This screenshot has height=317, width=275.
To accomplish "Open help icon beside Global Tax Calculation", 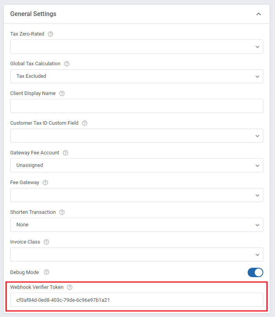I will tap(67, 64).
